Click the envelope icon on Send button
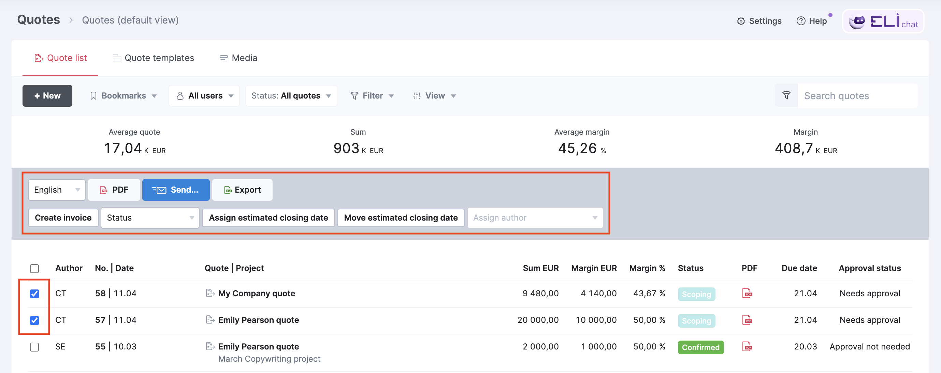 point(159,190)
